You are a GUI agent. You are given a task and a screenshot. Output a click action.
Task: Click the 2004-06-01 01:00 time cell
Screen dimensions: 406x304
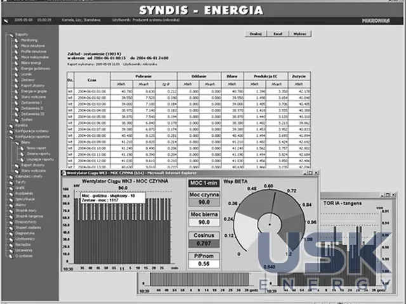point(92,91)
